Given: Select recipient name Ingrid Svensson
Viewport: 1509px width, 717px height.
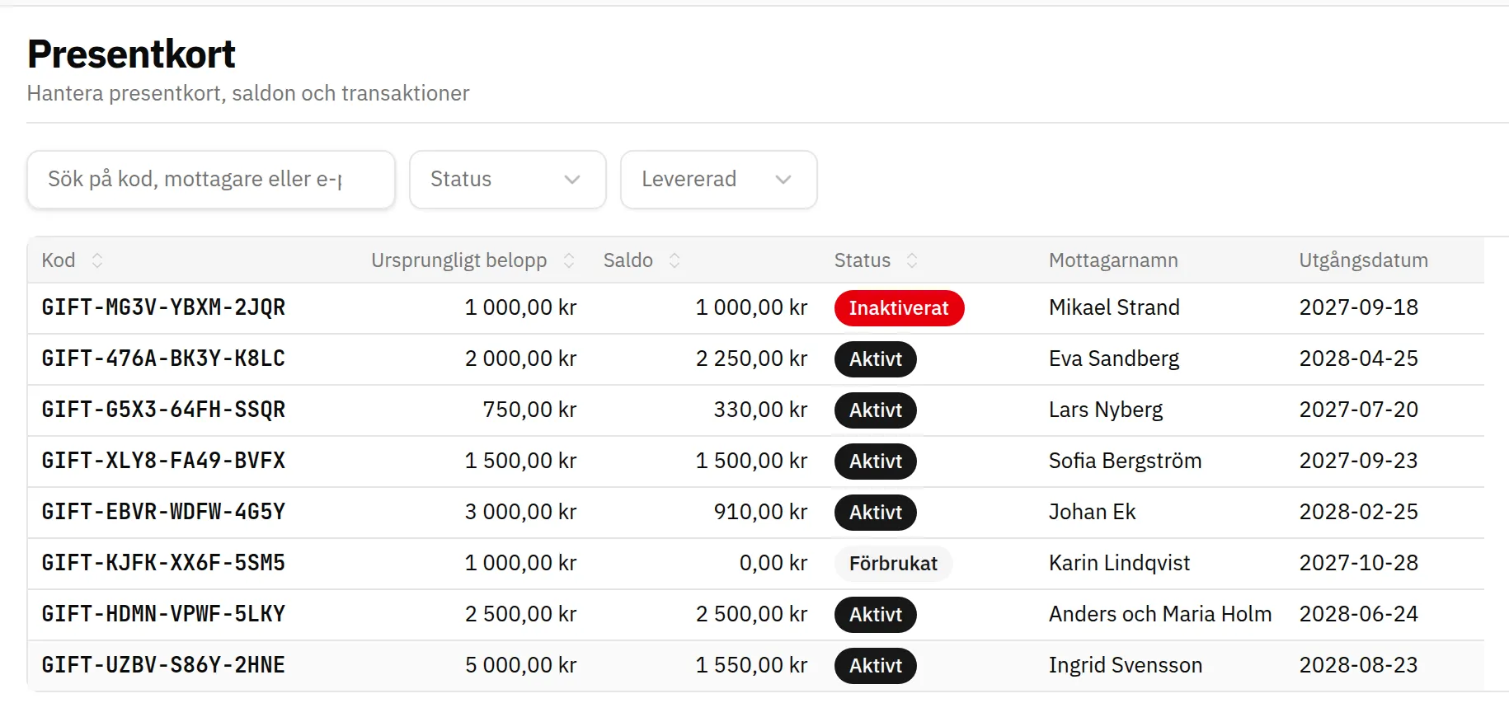Looking at the screenshot, I should 1126,665.
